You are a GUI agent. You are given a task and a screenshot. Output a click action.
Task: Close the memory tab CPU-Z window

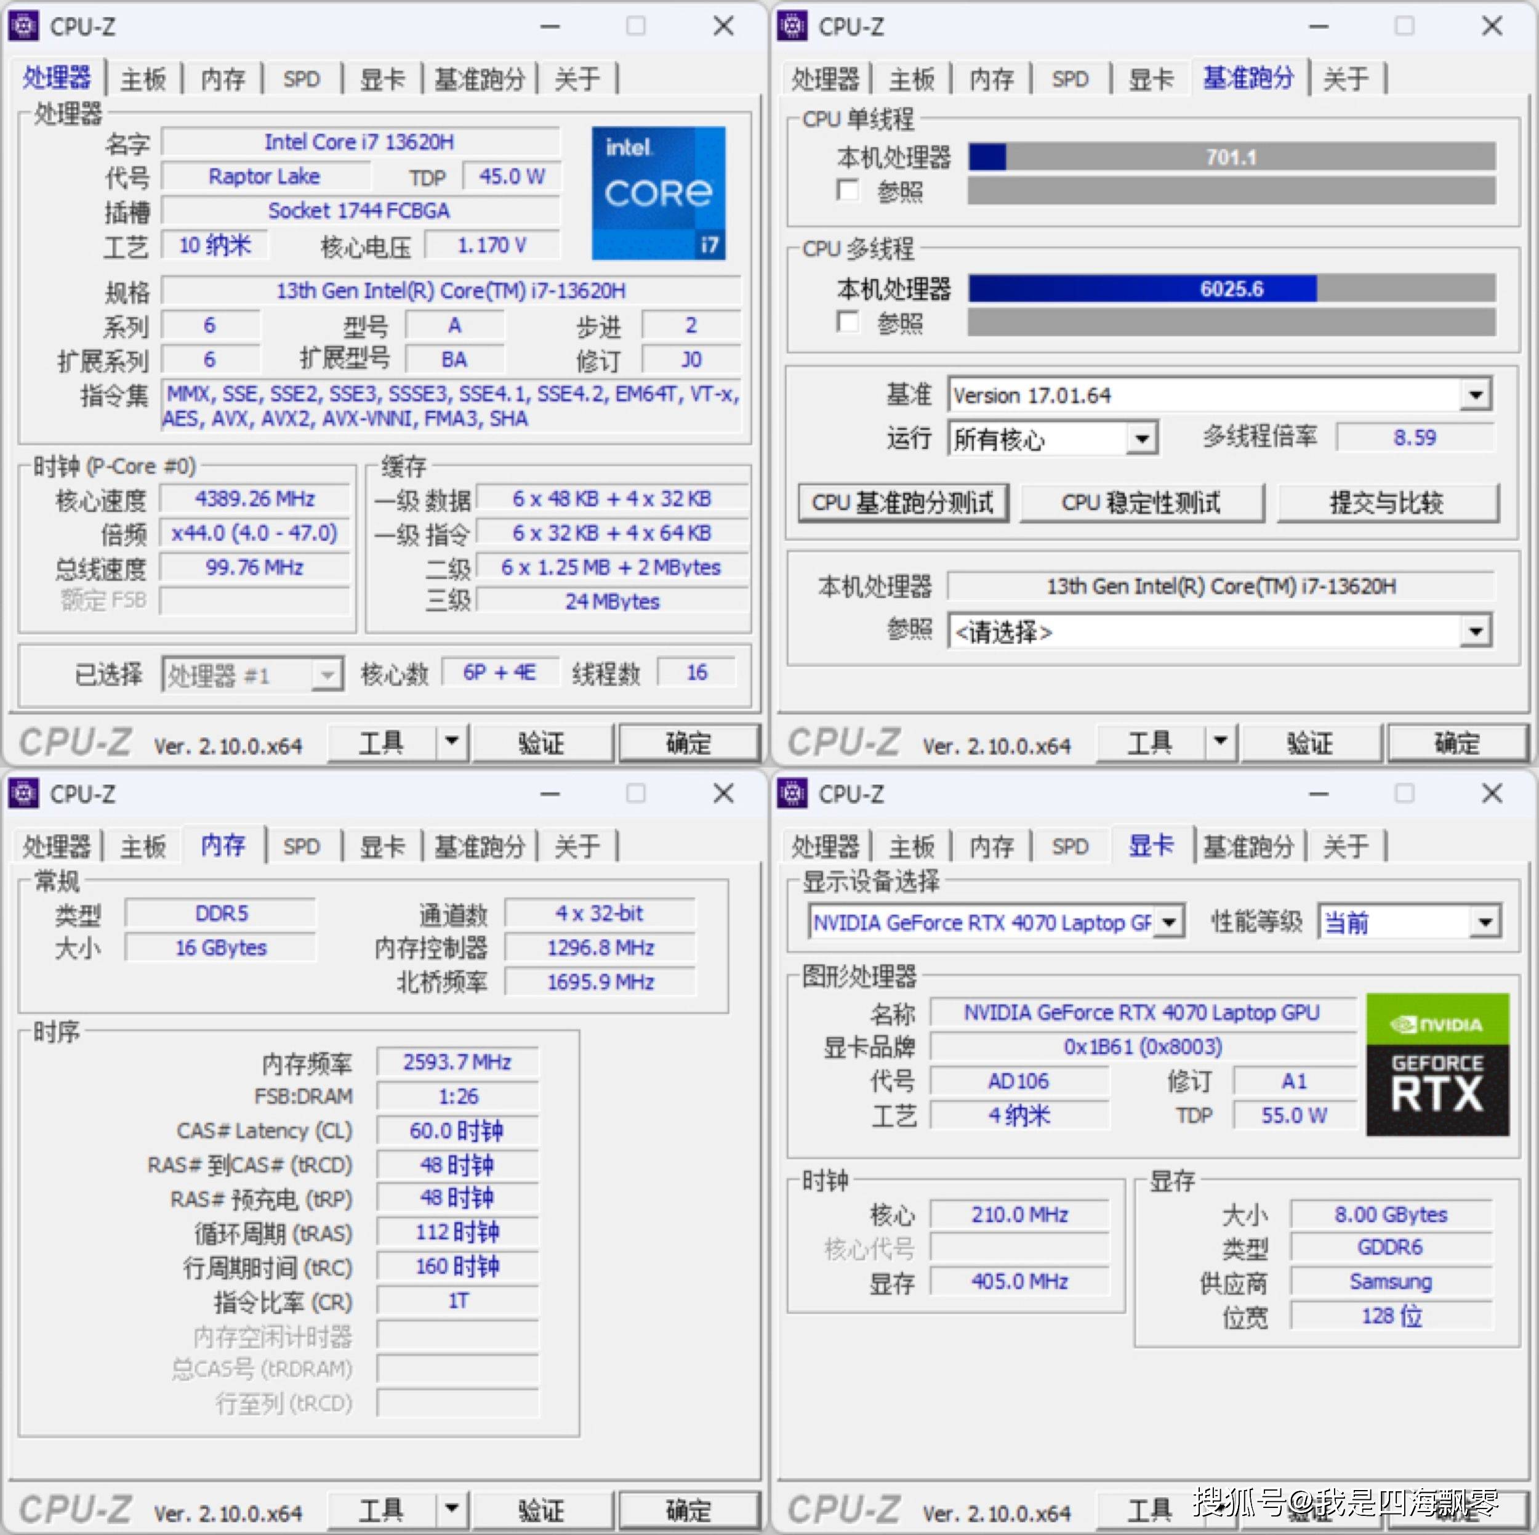(723, 794)
